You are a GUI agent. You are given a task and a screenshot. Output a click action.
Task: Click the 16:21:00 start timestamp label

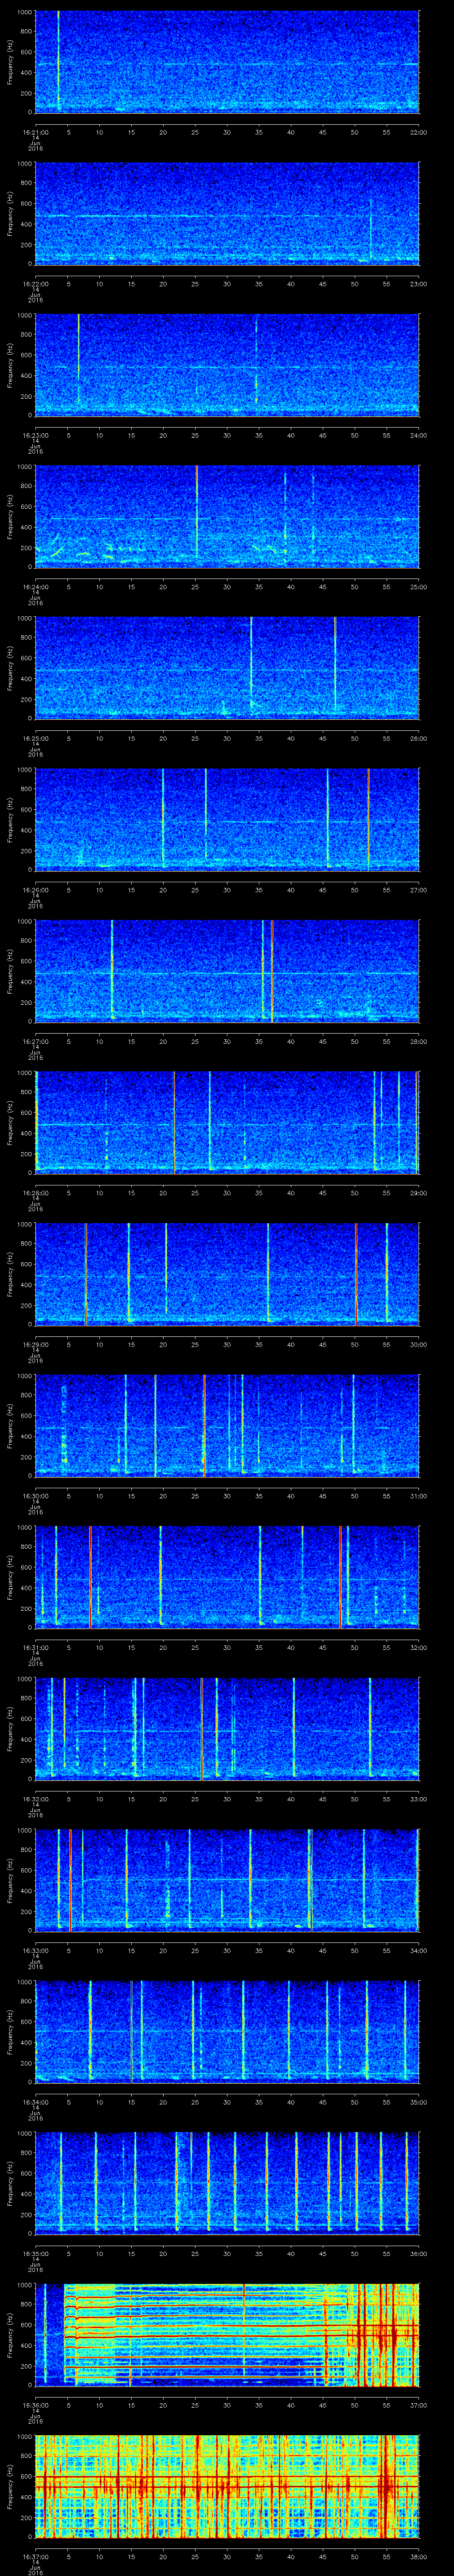pyautogui.click(x=35, y=132)
